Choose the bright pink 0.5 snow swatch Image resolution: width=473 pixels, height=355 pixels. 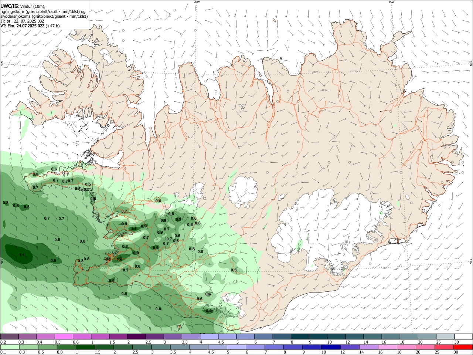tap(64, 337)
